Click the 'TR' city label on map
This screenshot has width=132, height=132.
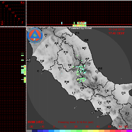pyautogui.click(x=70, y=65)
